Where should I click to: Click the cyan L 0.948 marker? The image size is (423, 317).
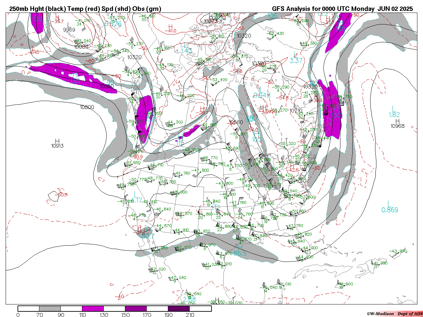tap(261, 92)
